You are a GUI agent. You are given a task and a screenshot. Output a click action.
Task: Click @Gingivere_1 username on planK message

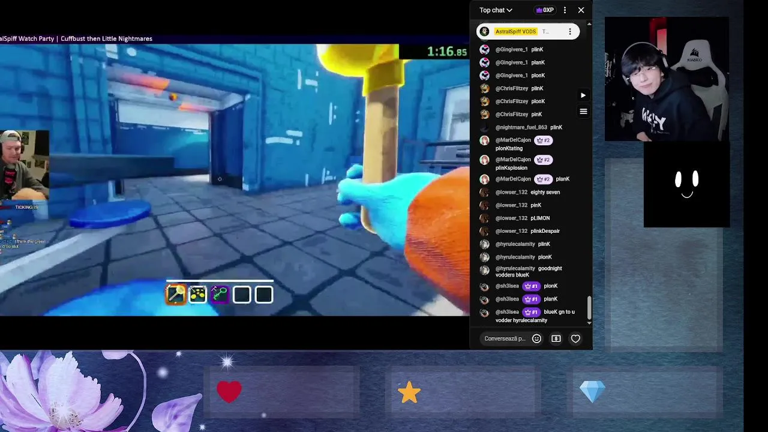pos(512,62)
